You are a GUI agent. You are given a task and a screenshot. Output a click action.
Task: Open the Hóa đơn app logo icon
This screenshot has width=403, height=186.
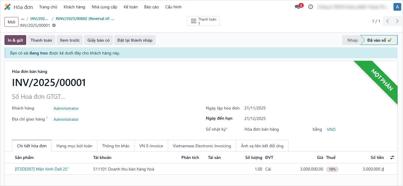point(7,7)
